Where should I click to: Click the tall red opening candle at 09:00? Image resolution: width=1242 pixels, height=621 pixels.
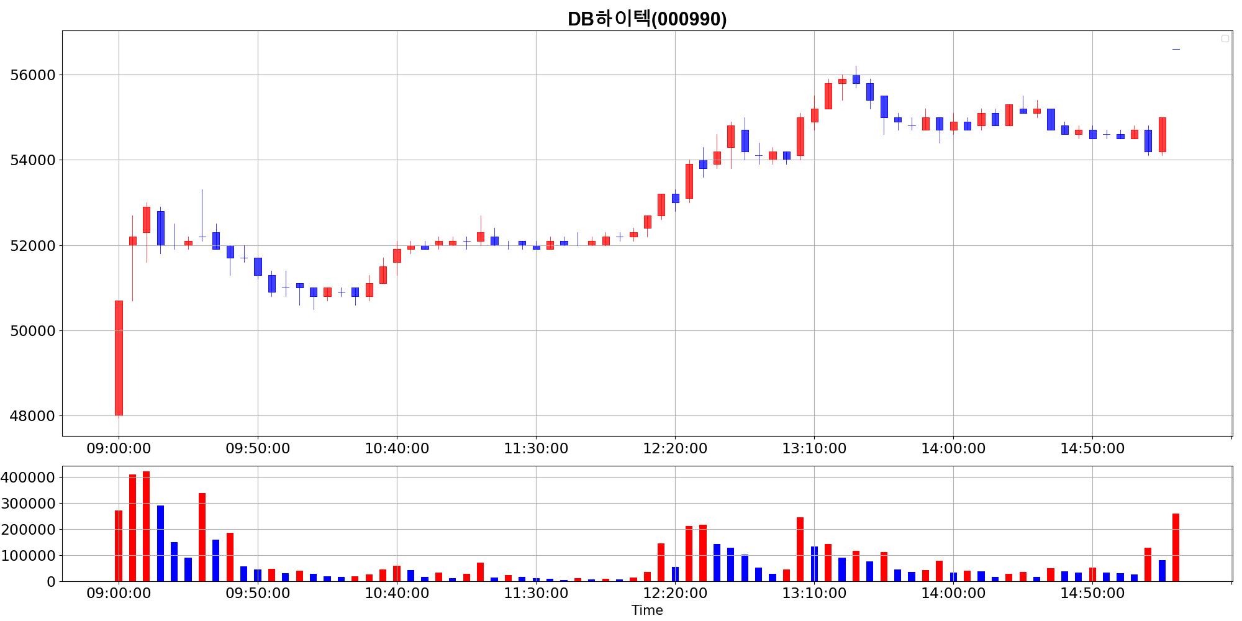[119, 358]
